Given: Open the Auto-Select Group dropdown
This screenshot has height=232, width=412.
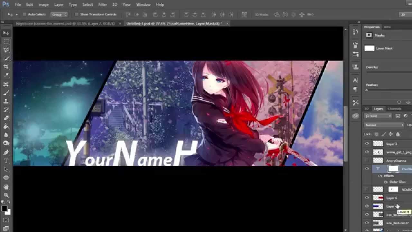Looking at the screenshot, I should [59, 15].
